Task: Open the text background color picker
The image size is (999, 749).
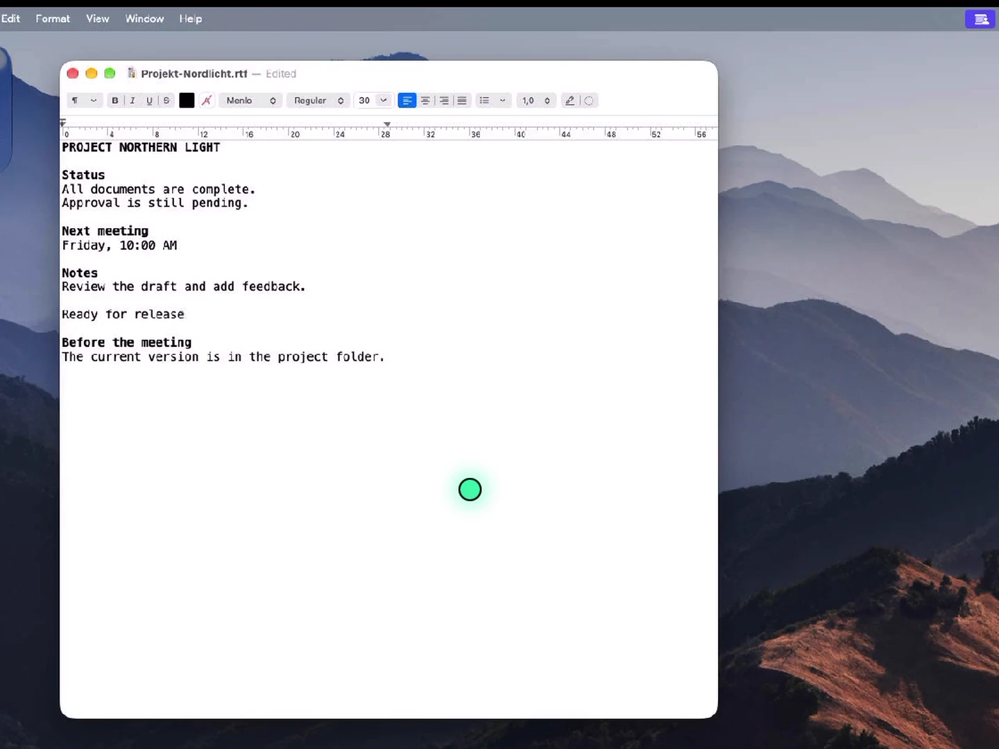Action: point(207,101)
